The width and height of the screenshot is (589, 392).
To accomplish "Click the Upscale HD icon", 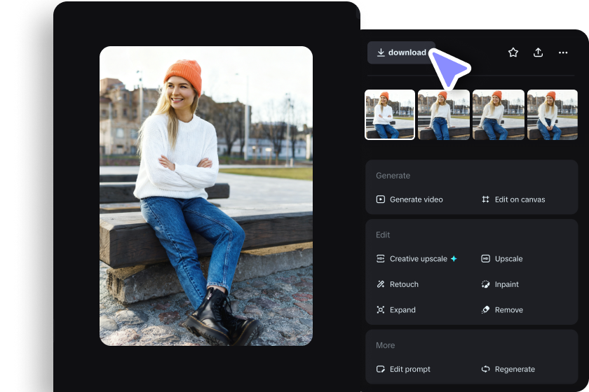I will pyautogui.click(x=486, y=258).
